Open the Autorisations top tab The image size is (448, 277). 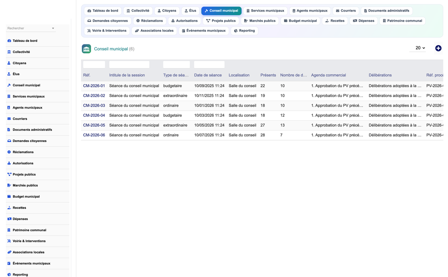(184, 21)
